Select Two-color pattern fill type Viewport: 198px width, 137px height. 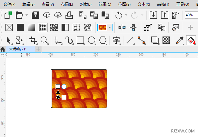(65, 27)
